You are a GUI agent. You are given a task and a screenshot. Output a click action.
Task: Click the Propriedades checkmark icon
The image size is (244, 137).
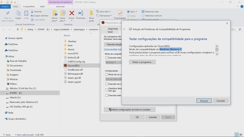pos(120,13)
